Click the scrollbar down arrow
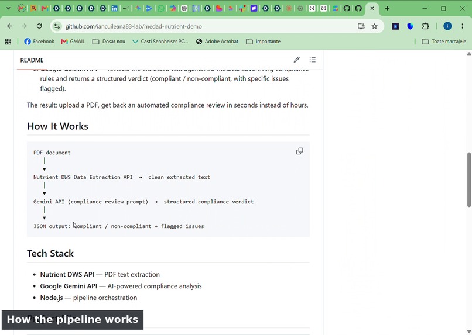The image size is (472, 335). pyautogui.click(x=468, y=331)
